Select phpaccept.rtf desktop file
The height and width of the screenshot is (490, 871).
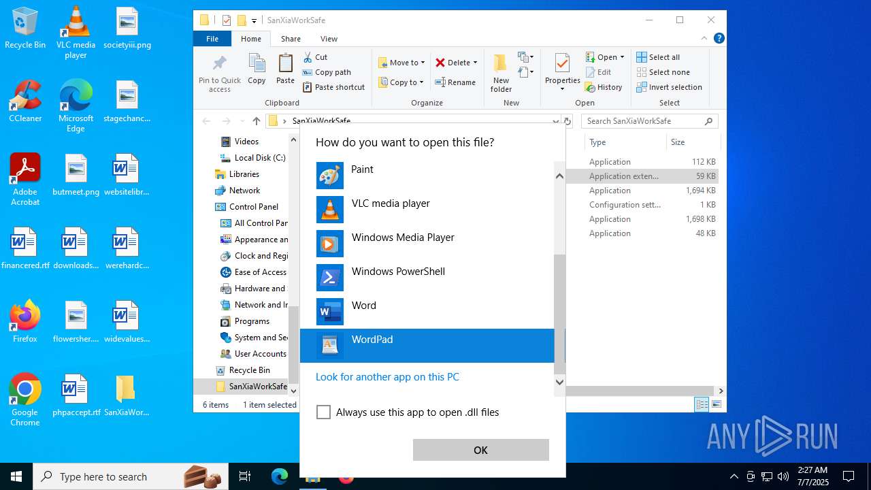point(76,395)
